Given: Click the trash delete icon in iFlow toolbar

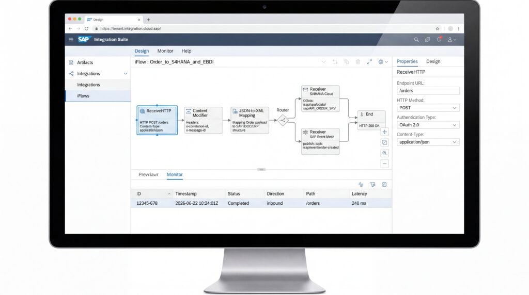Looking at the screenshot, I should 358,62.
